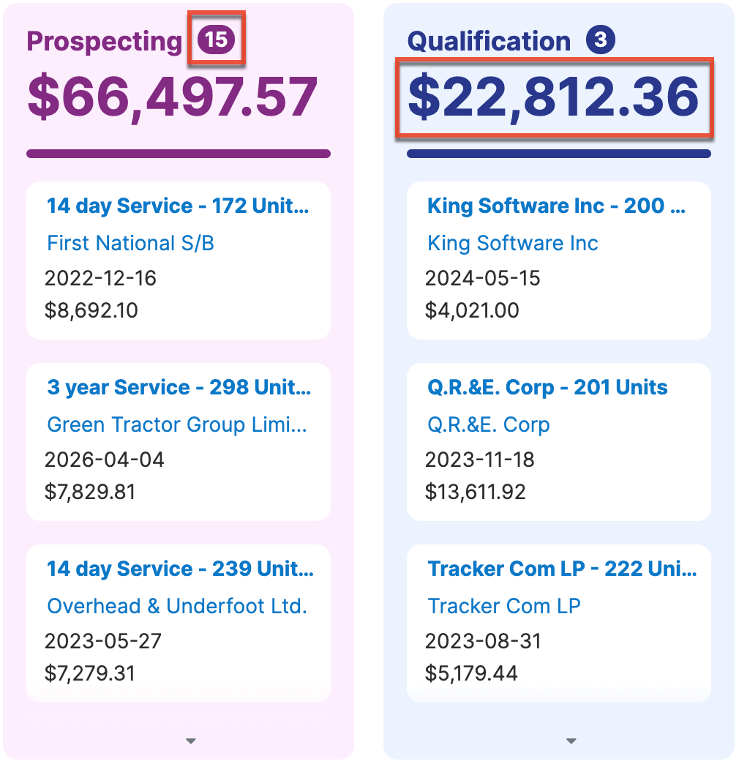Viewport: 739px width, 764px height.
Task: Click the Prospecting count badge showing 15
Action: point(217,40)
